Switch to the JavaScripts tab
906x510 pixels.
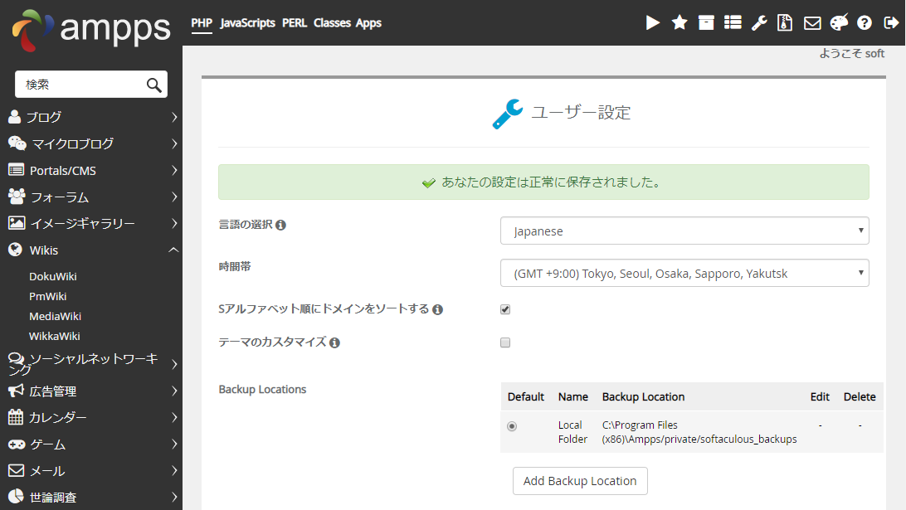click(x=247, y=23)
